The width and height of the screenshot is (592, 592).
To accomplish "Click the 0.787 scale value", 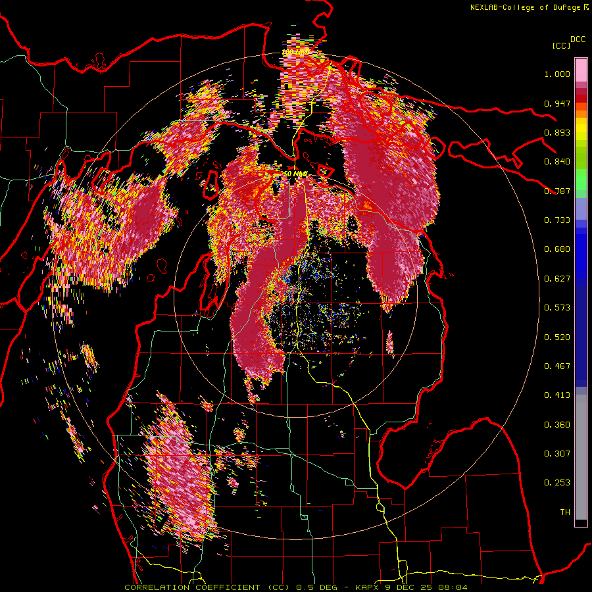I will click(x=557, y=191).
